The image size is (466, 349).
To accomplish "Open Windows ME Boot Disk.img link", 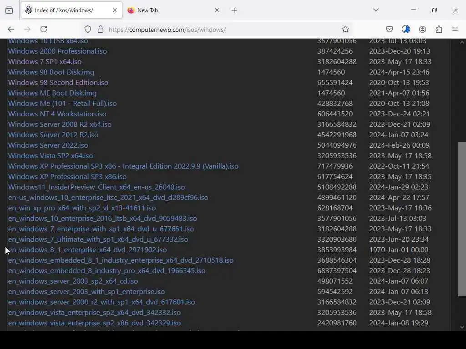I will pyautogui.click(x=52, y=93).
